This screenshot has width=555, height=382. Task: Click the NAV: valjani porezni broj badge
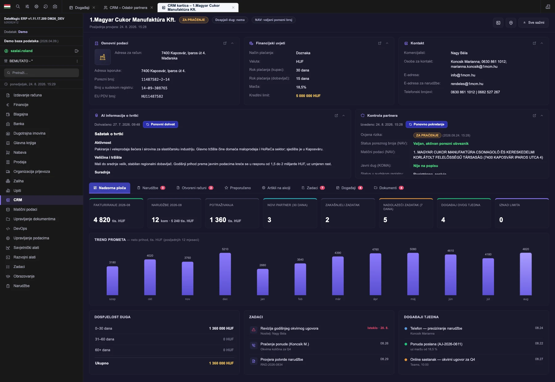(273, 20)
